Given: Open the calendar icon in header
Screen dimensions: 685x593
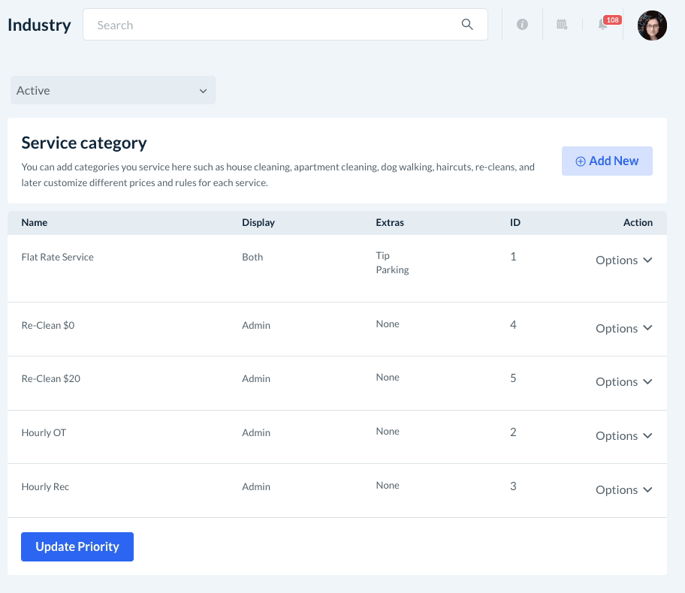Looking at the screenshot, I should point(562,25).
